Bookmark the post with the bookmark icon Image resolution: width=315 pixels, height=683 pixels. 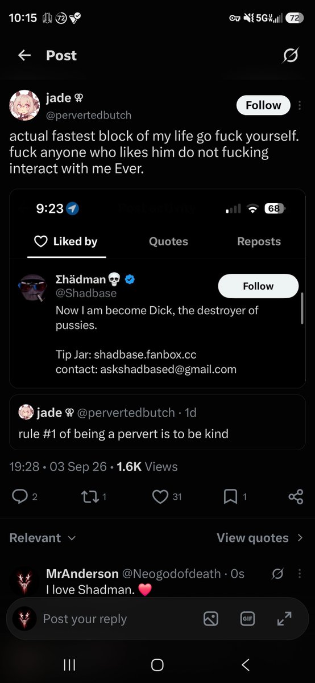tap(230, 497)
